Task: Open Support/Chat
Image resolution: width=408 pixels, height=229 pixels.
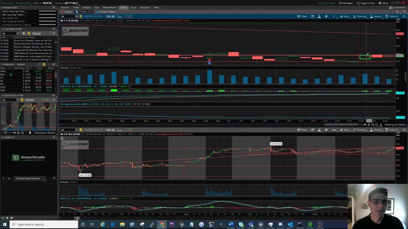Action: (x=366, y=3)
